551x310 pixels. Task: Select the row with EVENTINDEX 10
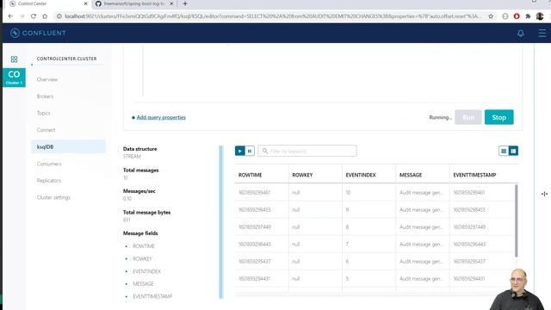[375, 193]
